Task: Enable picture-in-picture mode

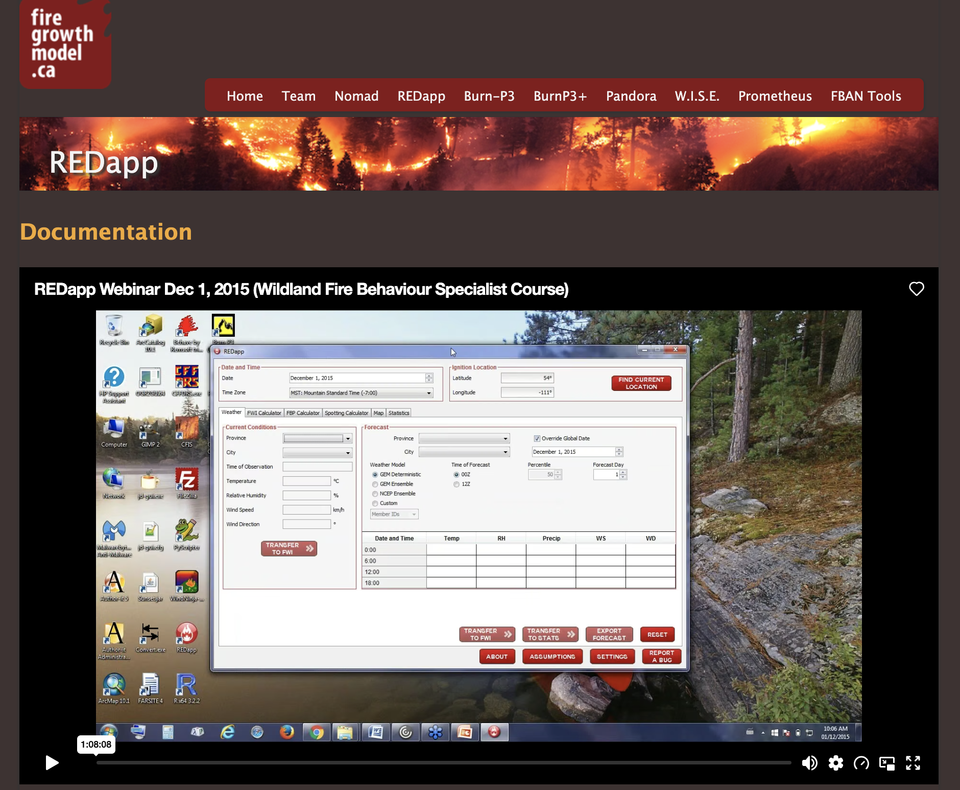Action: [x=887, y=763]
